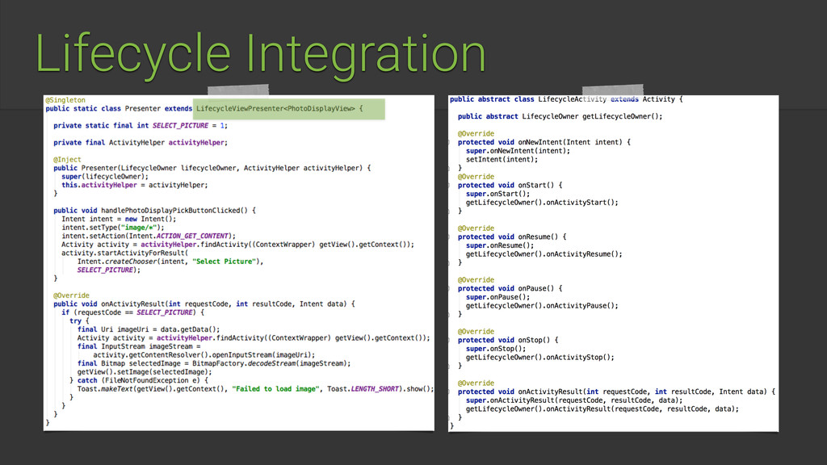The width and height of the screenshot is (827, 465).
Task: Click the "Lifecycle Integration" slide title
Action: (x=261, y=54)
